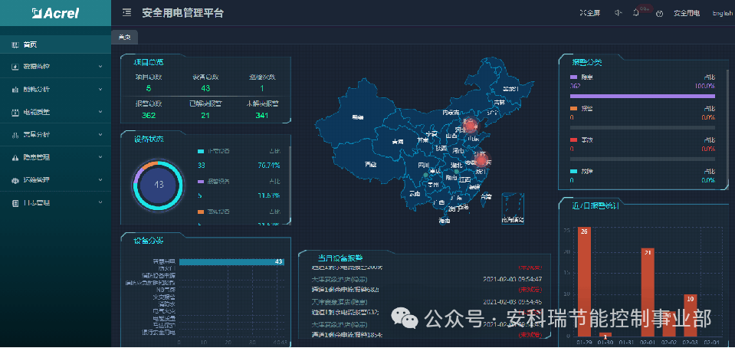
Task: Toggle the alarm sound speaker icon
Action: [619, 13]
